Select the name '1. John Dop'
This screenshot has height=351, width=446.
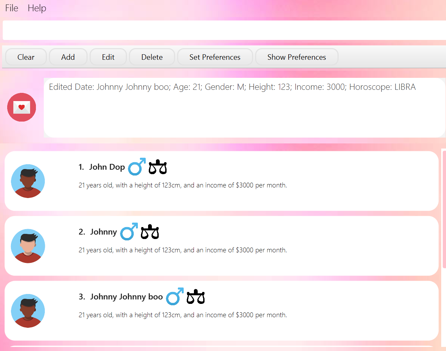(102, 167)
